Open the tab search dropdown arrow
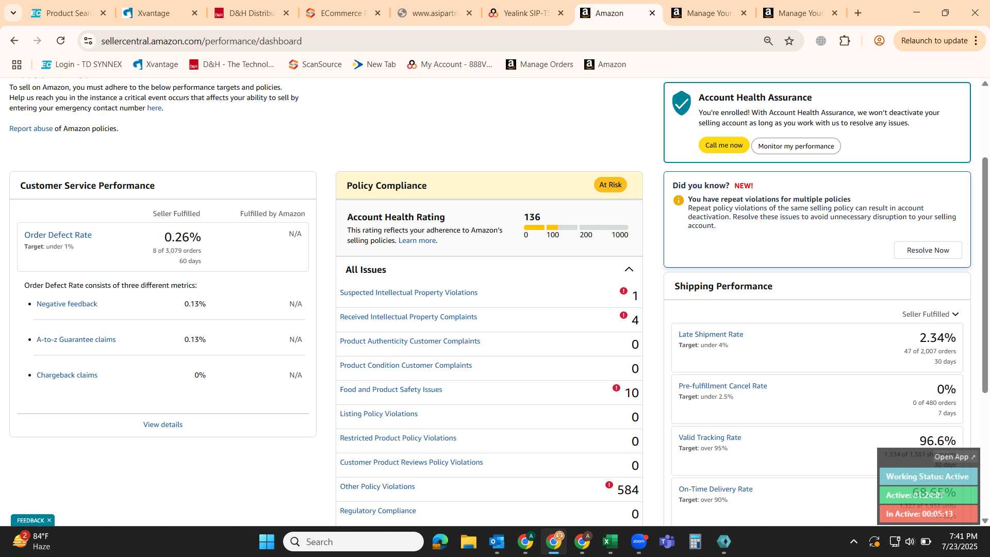Image resolution: width=990 pixels, height=557 pixels. coord(13,13)
